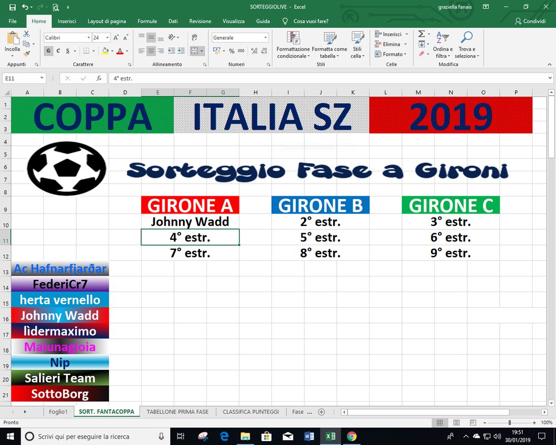Open the Generale number format dropdown
556x445 pixels.
tap(265, 38)
